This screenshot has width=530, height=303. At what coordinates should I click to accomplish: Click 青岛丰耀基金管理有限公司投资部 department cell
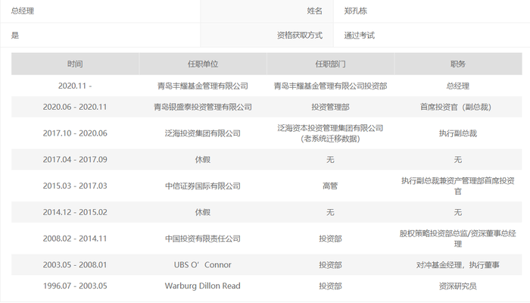[x=330, y=86]
